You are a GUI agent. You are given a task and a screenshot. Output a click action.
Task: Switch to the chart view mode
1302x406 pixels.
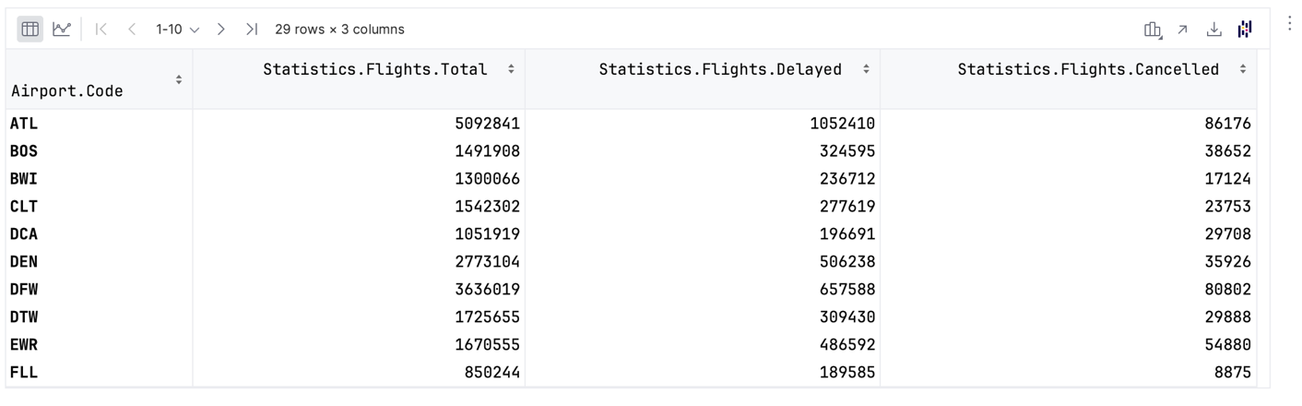62,30
